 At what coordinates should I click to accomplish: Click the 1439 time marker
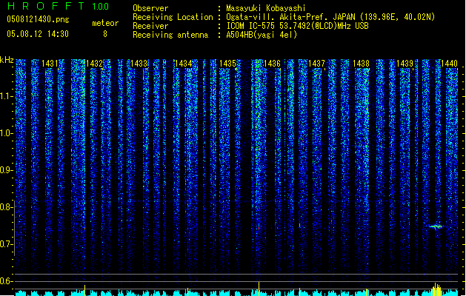[x=405, y=64]
